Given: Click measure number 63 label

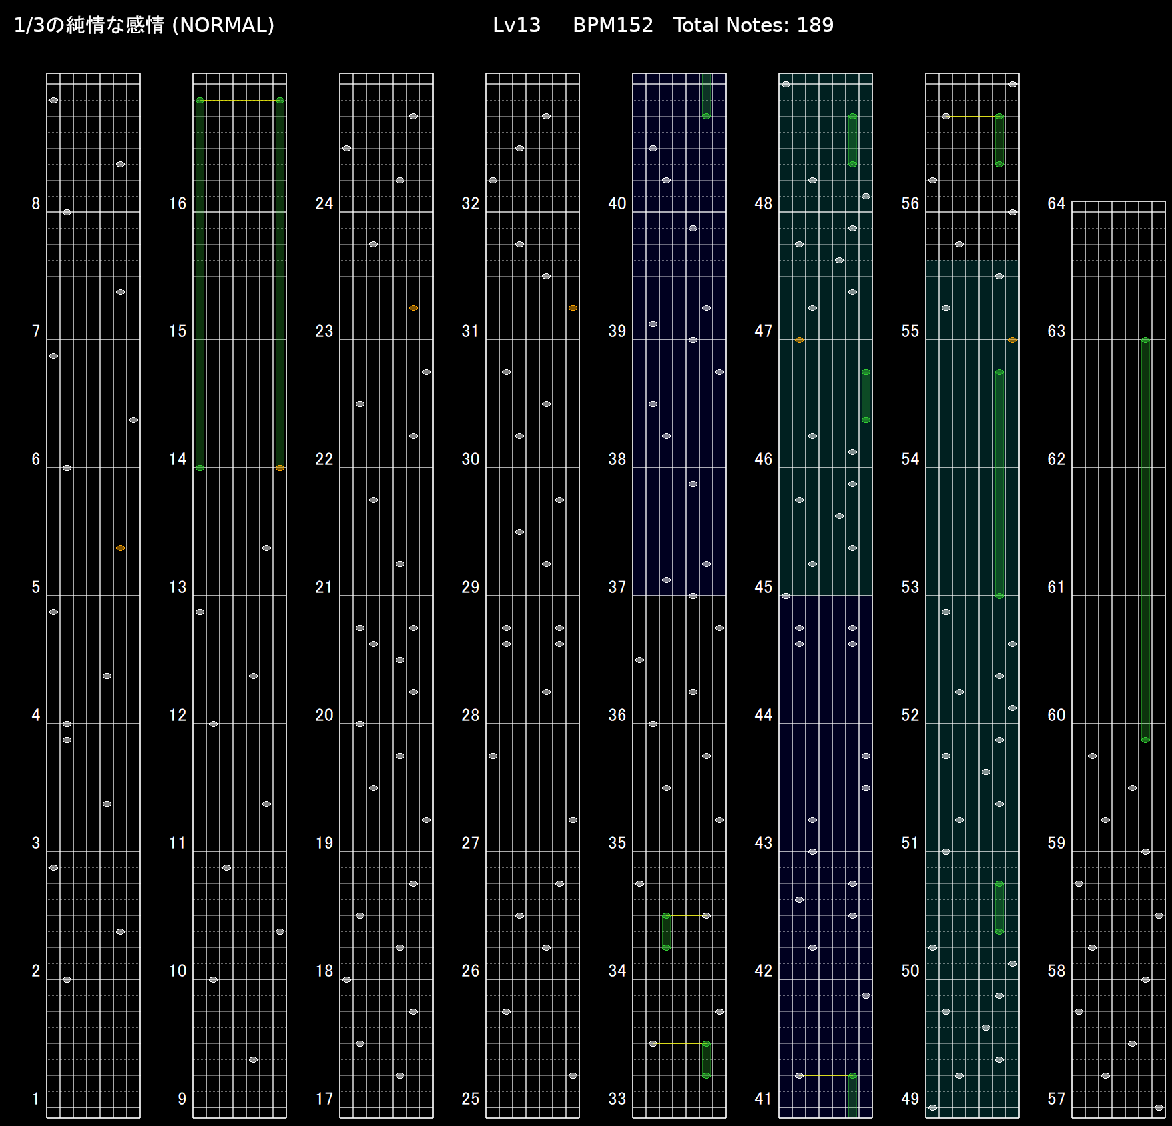Looking at the screenshot, I should coord(1057,331).
